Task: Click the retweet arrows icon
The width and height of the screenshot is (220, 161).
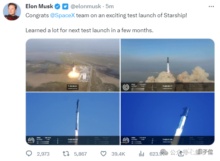Action: pyautogui.click(x=66, y=154)
